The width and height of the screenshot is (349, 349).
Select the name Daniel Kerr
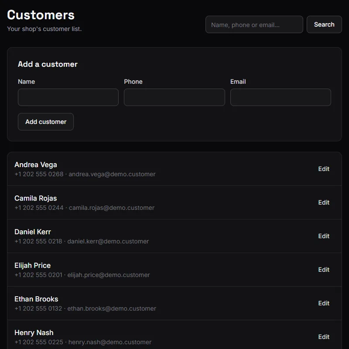coord(33,232)
